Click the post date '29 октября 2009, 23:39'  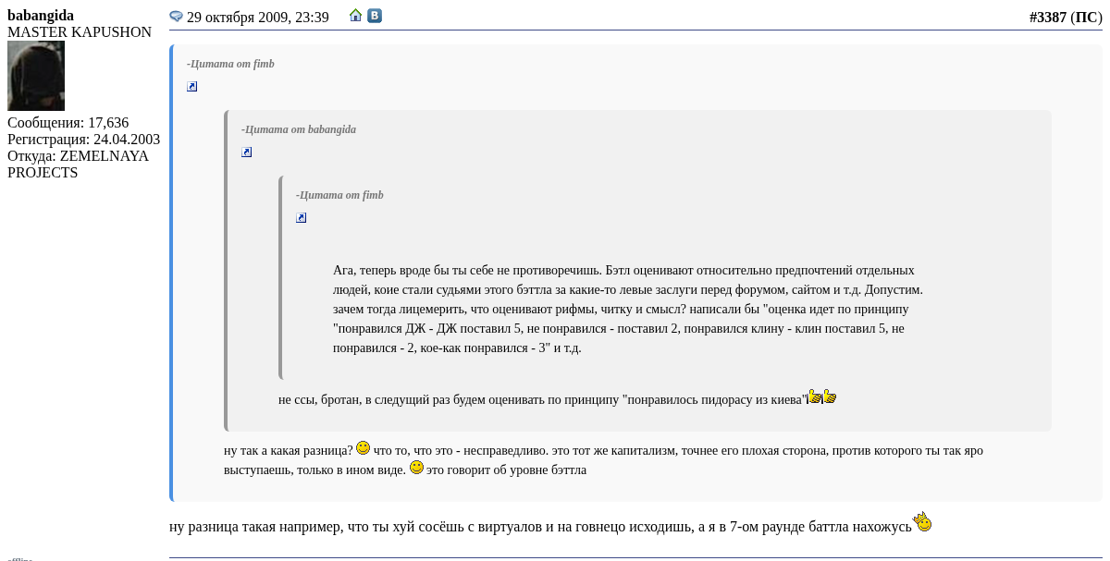[257, 18]
